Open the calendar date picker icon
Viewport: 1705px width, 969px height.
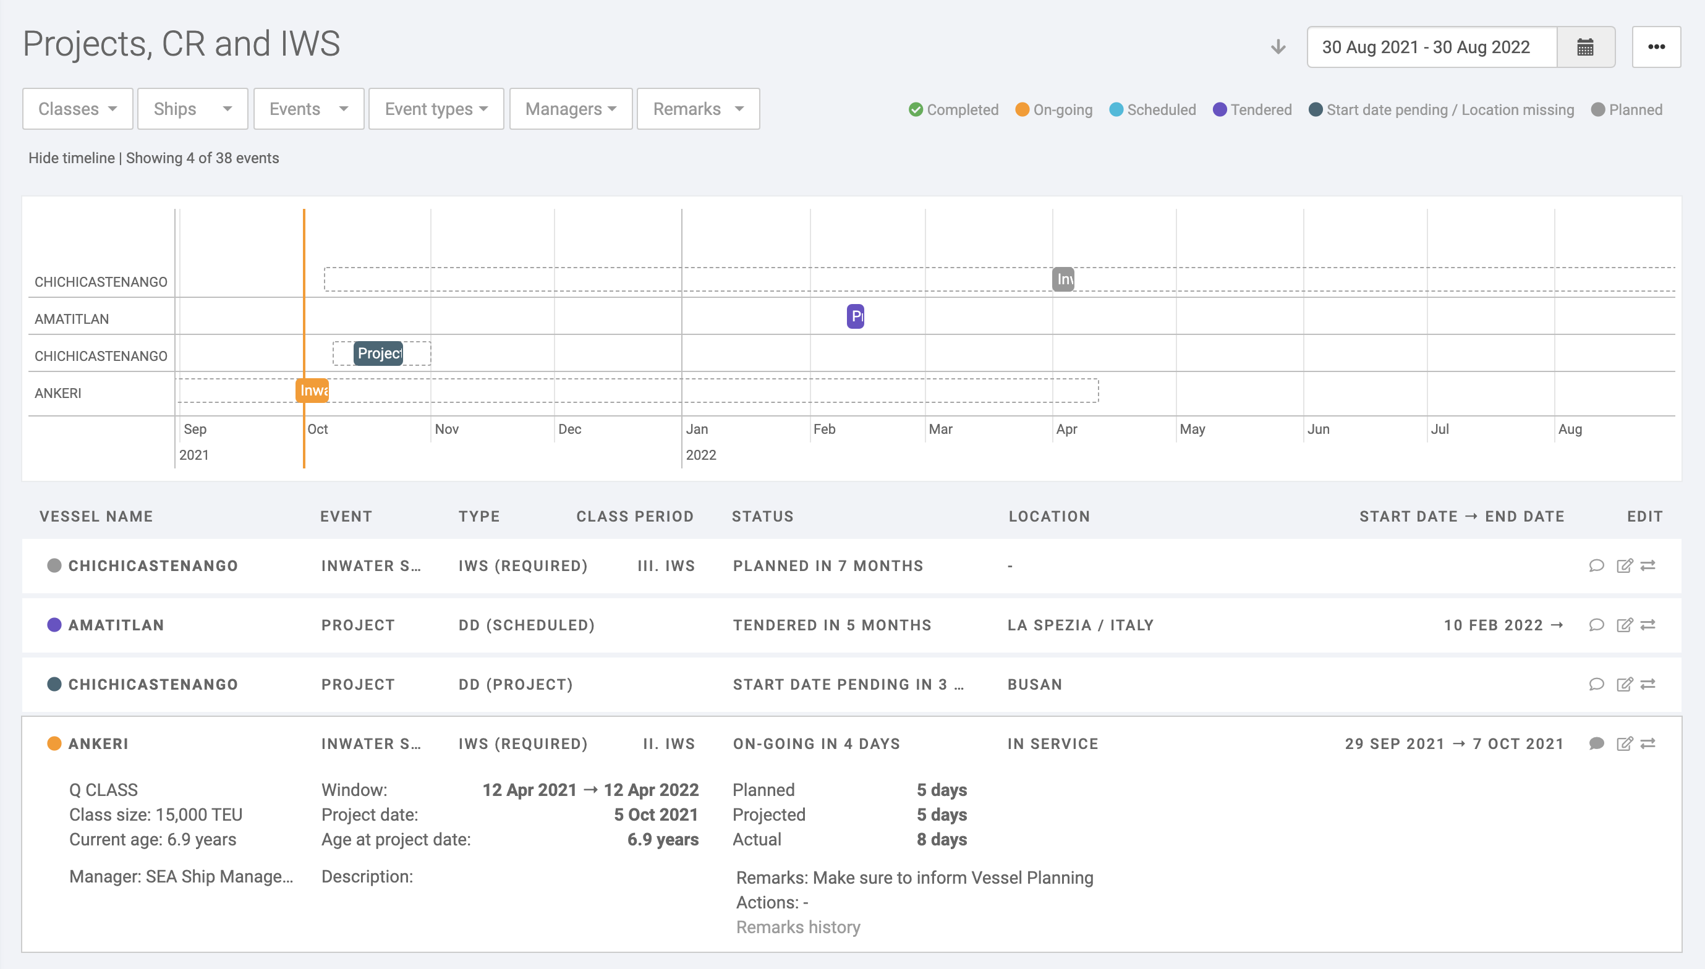[x=1585, y=47]
